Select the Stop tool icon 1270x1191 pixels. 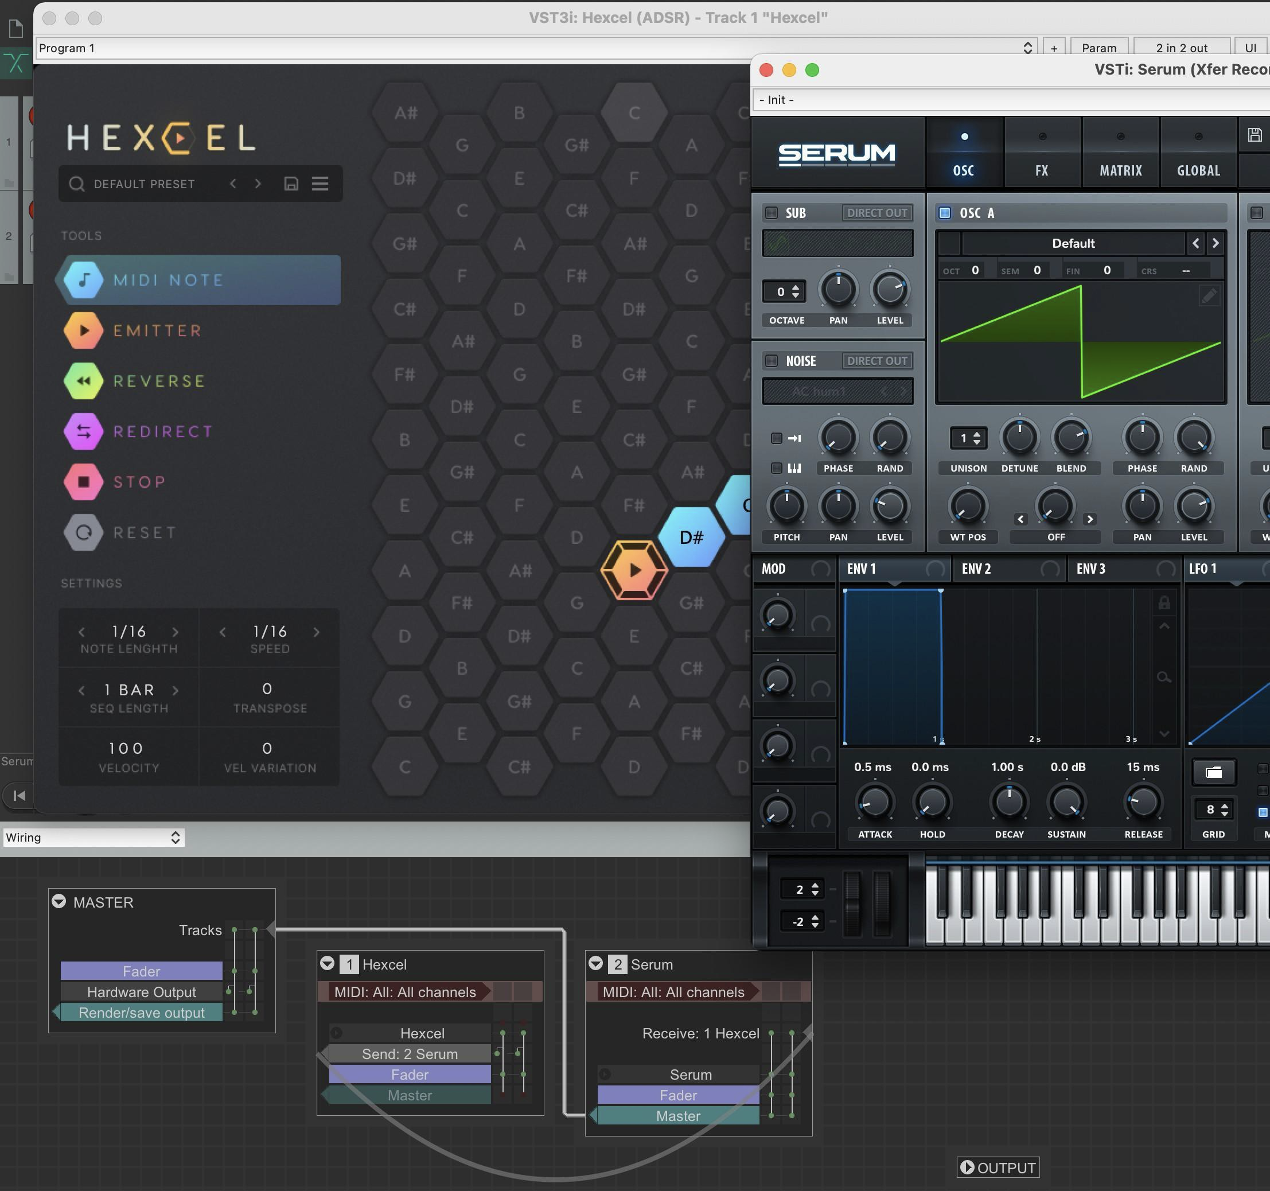pos(84,482)
